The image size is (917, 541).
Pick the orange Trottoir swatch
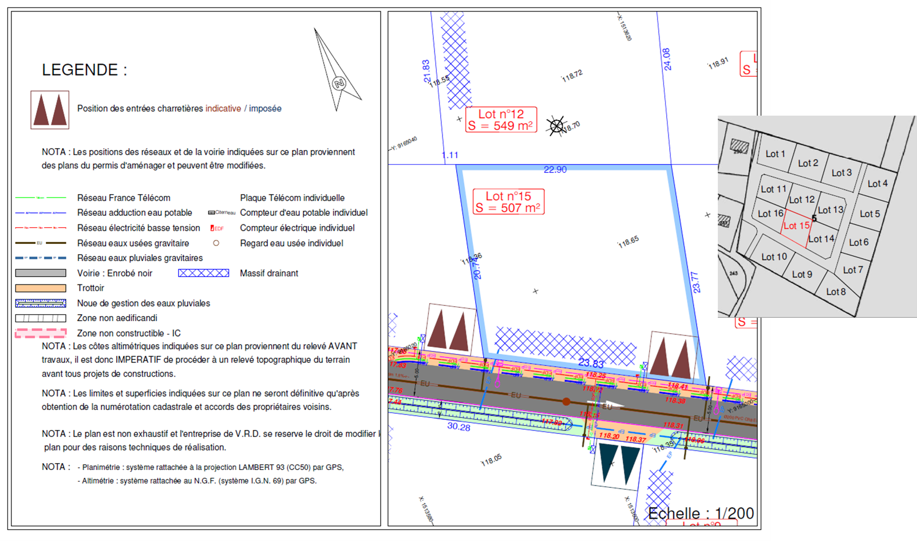point(41,288)
